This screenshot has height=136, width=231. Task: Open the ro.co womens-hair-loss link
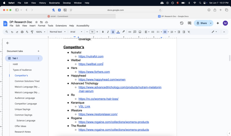(x=98, y=99)
